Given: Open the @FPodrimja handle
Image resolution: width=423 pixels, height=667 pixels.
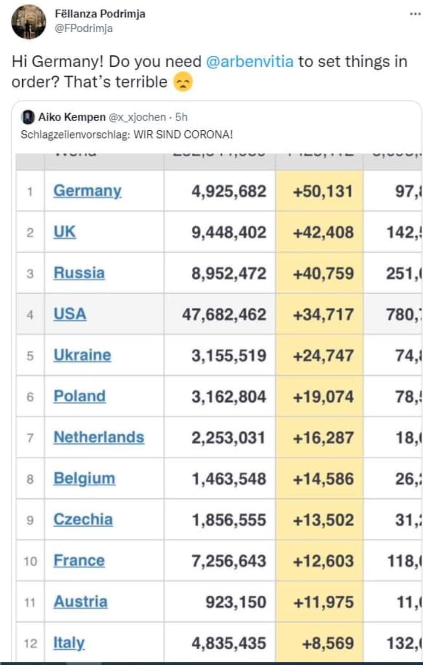Looking at the screenshot, I should tap(83, 29).
